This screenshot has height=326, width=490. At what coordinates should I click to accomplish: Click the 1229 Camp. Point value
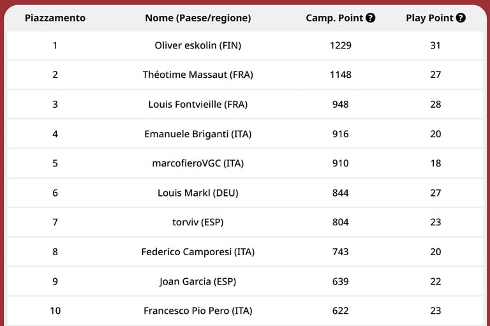pyautogui.click(x=341, y=45)
